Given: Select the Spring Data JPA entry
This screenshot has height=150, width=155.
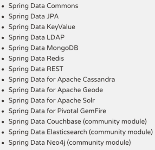Looking at the screenshot, I should pyautogui.click(x=33, y=17).
